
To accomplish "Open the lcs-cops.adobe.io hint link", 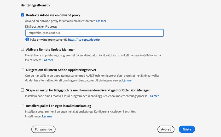I will pos(84,40).
